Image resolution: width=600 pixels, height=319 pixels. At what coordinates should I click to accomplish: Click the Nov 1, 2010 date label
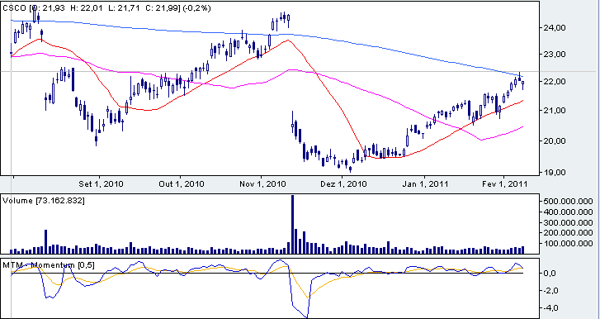click(x=263, y=184)
